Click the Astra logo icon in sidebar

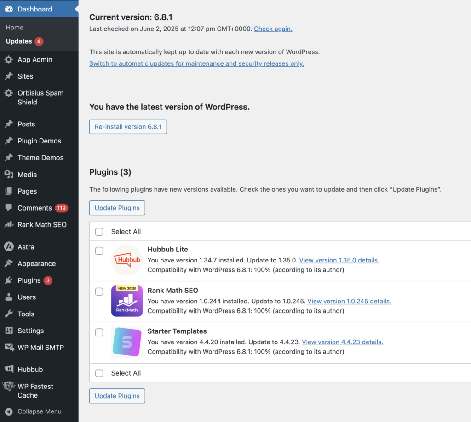9,247
